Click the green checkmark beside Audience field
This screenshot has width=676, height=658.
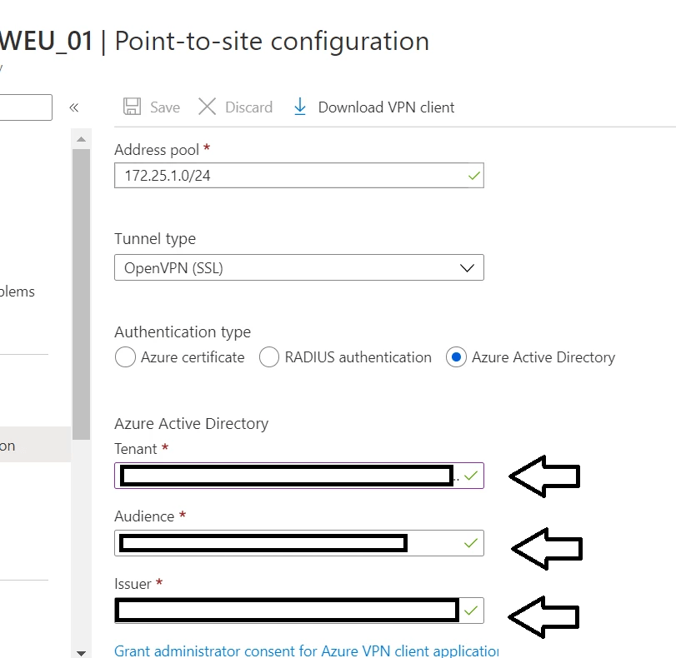(472, 543)
